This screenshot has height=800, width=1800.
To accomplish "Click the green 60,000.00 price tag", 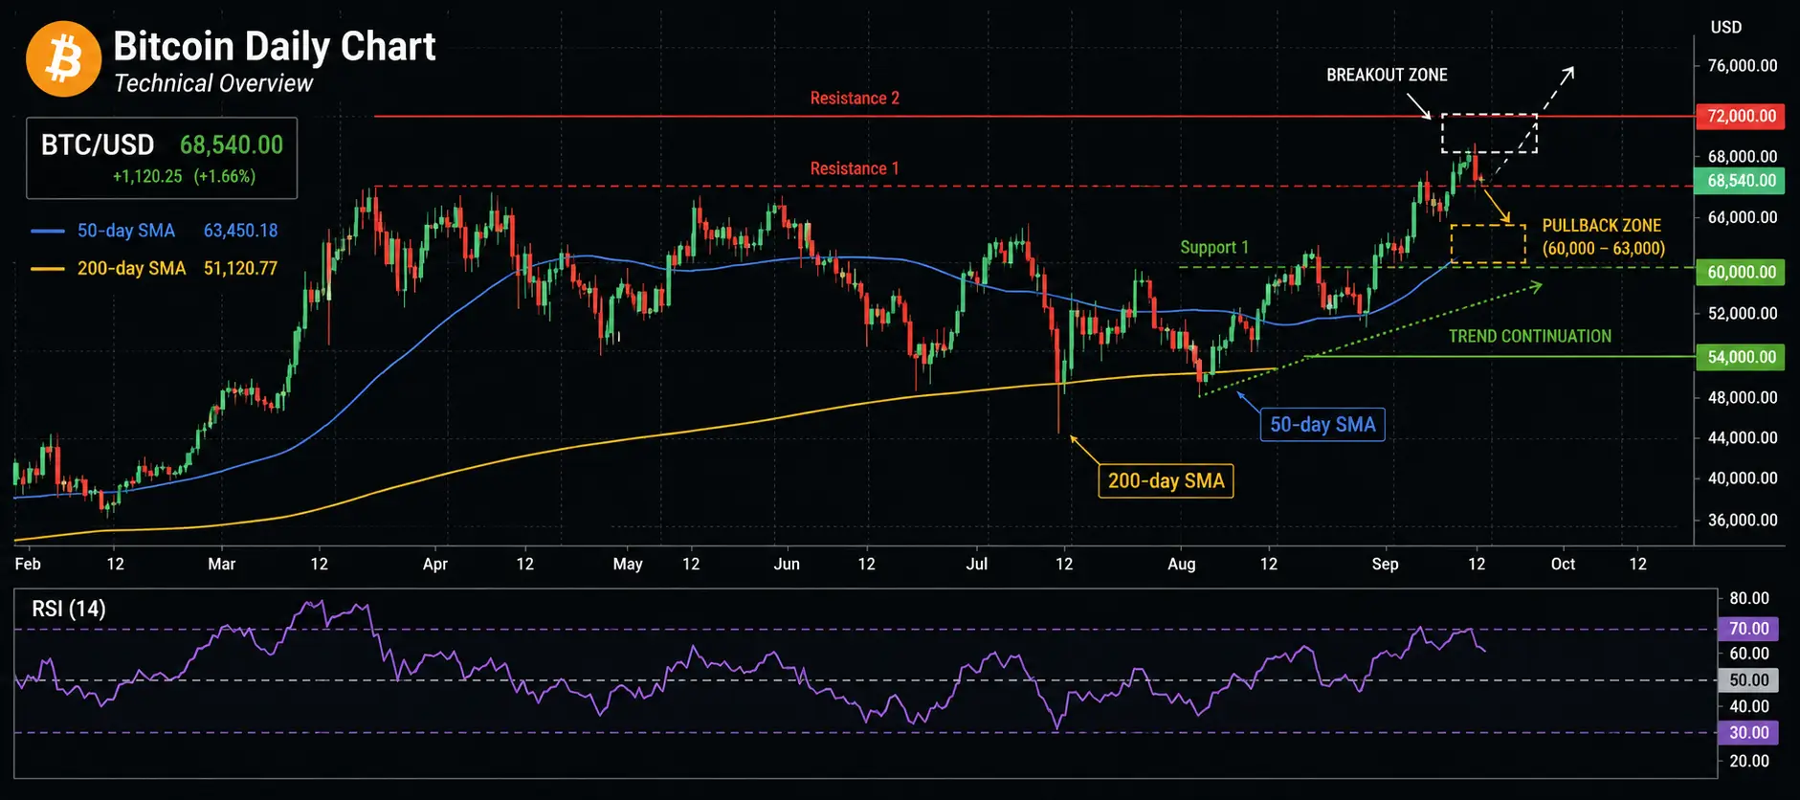I will [x=1742, y=272].
